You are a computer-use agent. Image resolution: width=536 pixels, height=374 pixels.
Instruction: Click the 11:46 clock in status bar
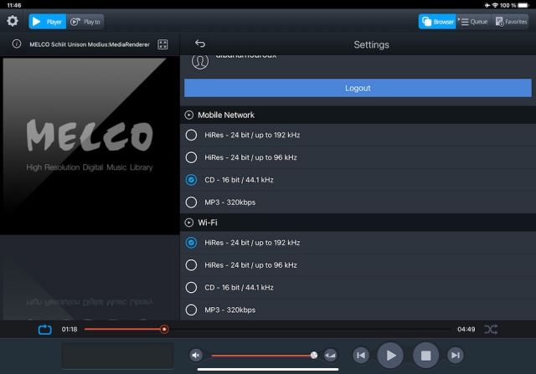(x=14, y=5)
